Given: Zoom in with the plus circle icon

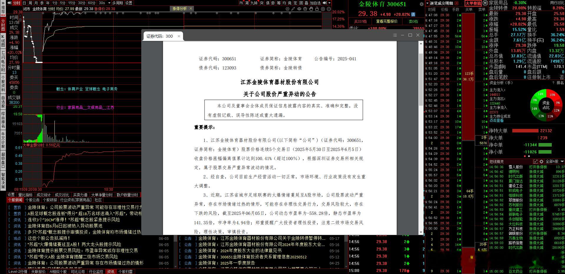Looking at the screenshot, I should tap(323, 9).
